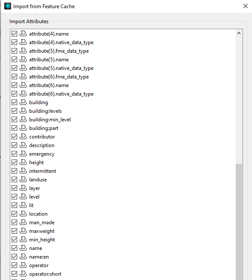The width and height of the screenshot is (252, 280).
Task: Select the intermittent attribute row
Action: click(123, 171)
